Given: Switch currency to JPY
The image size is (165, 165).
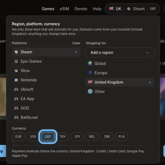Looking at the screenshot, I should [77, 137].
